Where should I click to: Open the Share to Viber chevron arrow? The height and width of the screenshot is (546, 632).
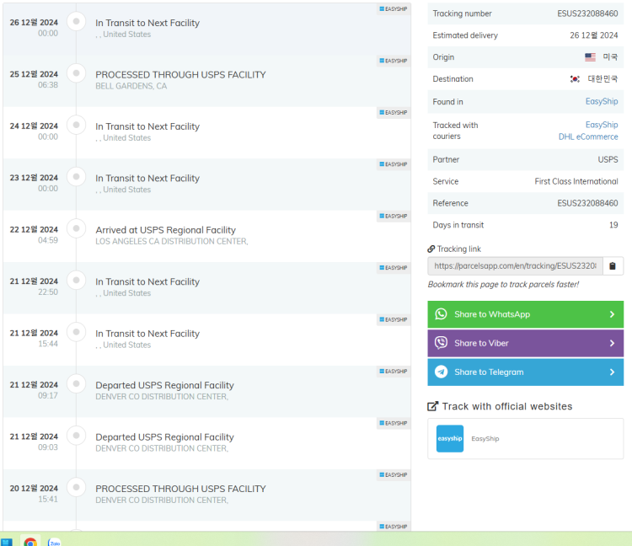coord(612,343)
